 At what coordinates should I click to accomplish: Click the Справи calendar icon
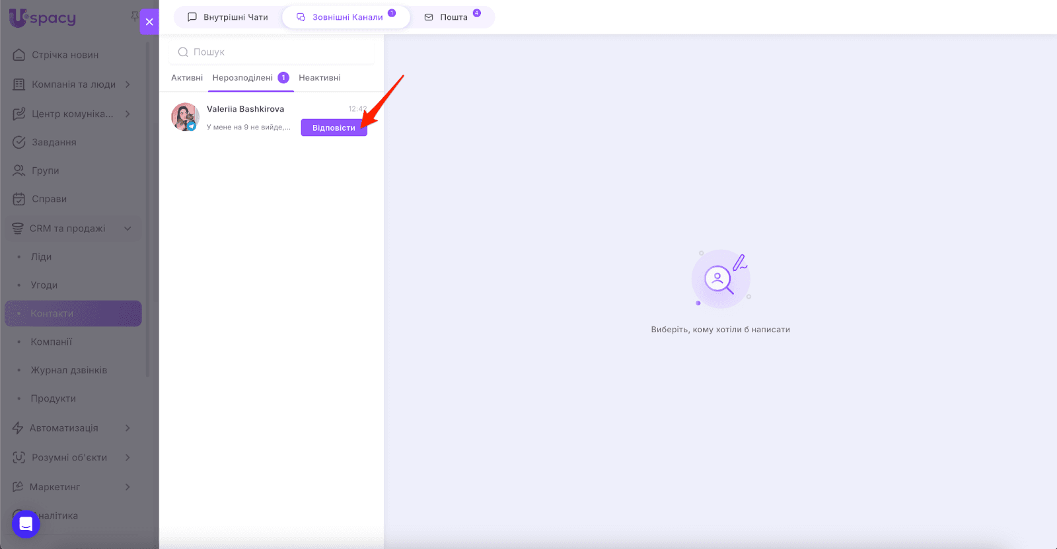tap(19, 199)
